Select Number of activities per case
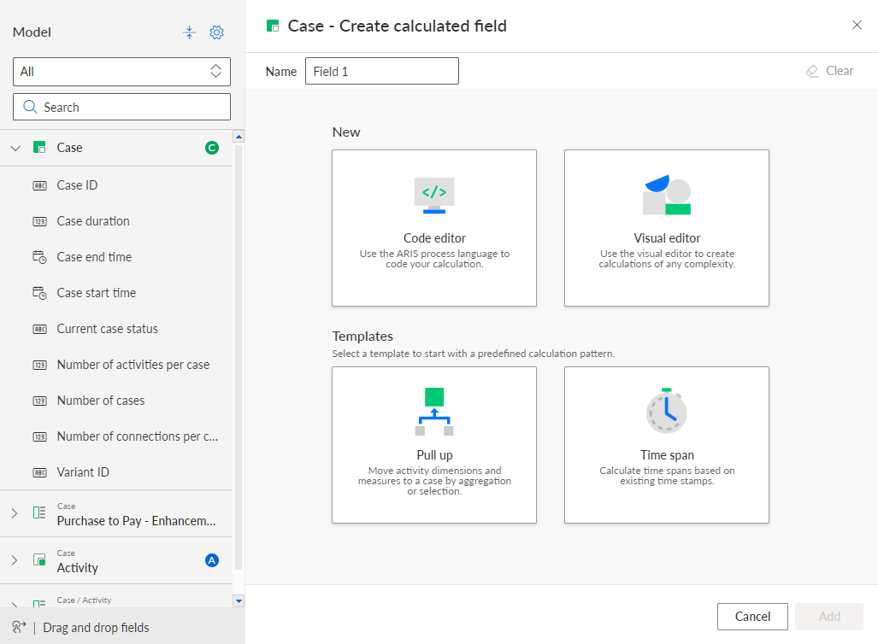This screenshot has width=878, height=644. (x=116, y=364)
